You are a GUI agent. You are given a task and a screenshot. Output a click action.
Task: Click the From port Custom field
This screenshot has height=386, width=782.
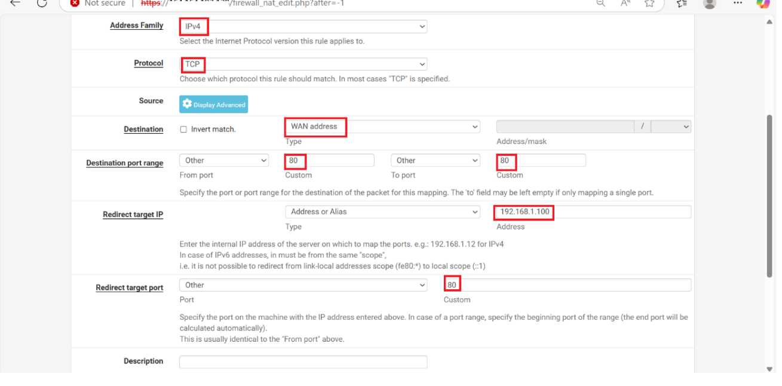[x=330, y=160]
